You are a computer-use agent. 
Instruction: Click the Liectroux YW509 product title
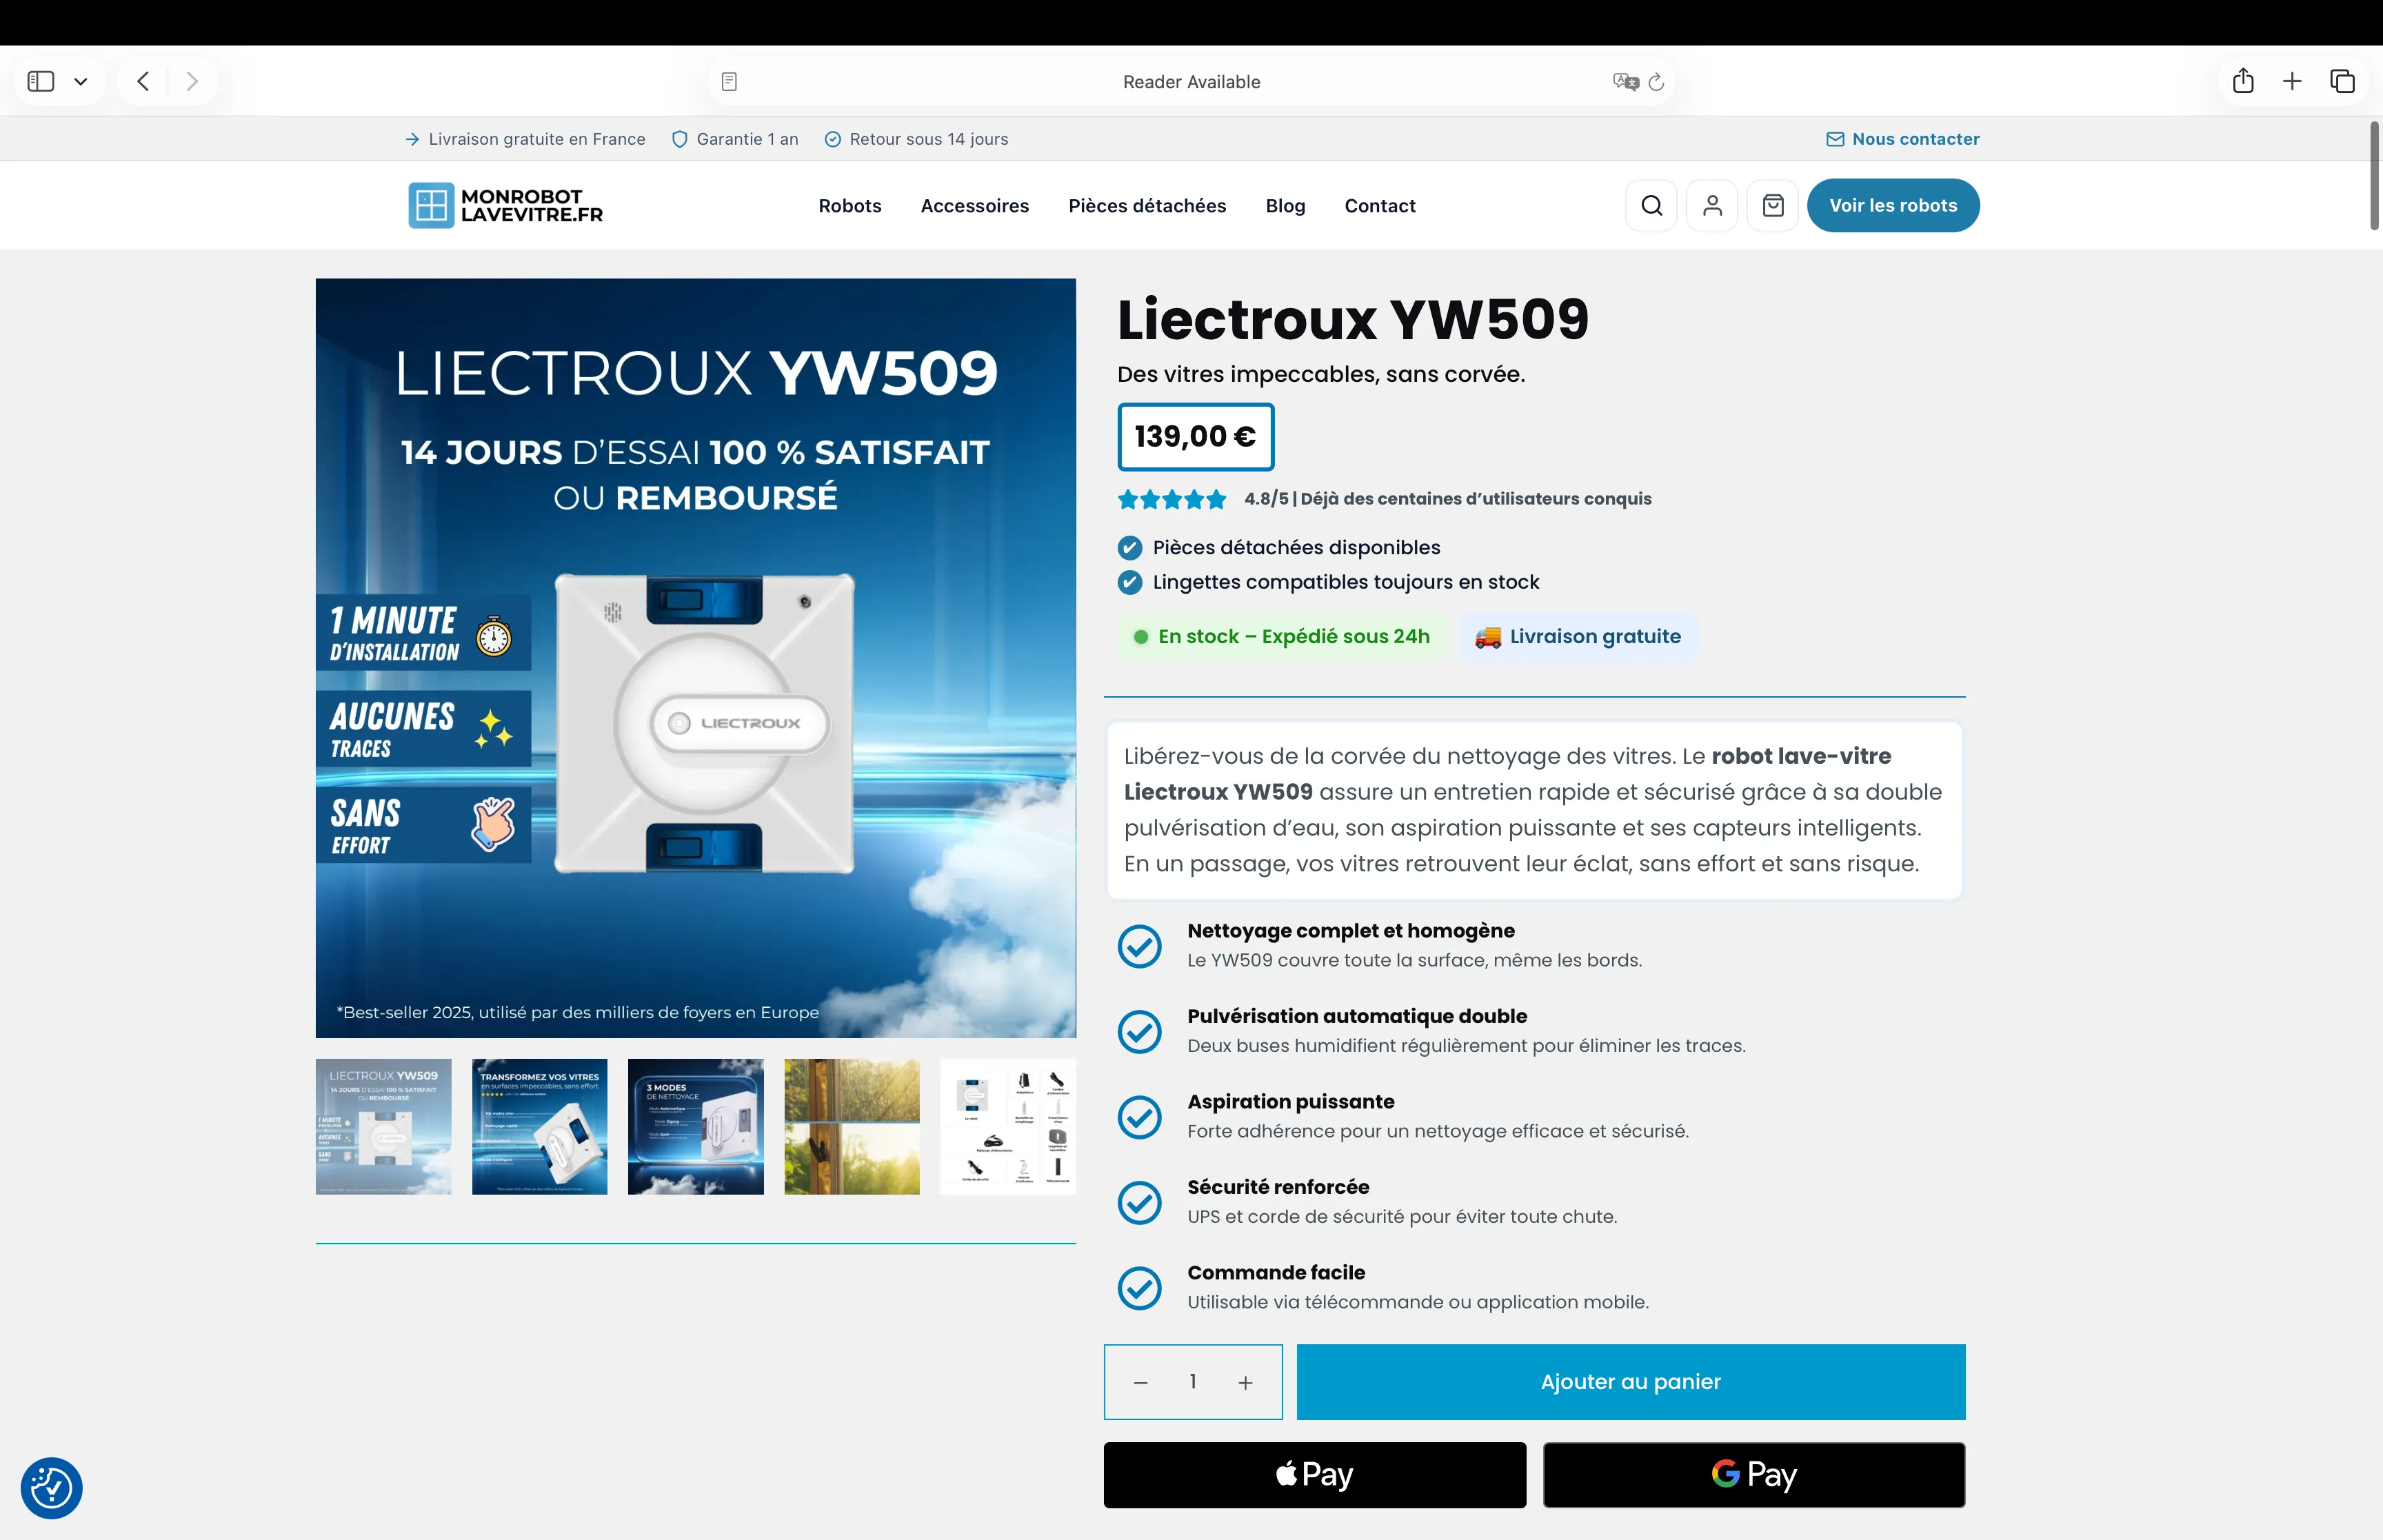coord(1353,319)
